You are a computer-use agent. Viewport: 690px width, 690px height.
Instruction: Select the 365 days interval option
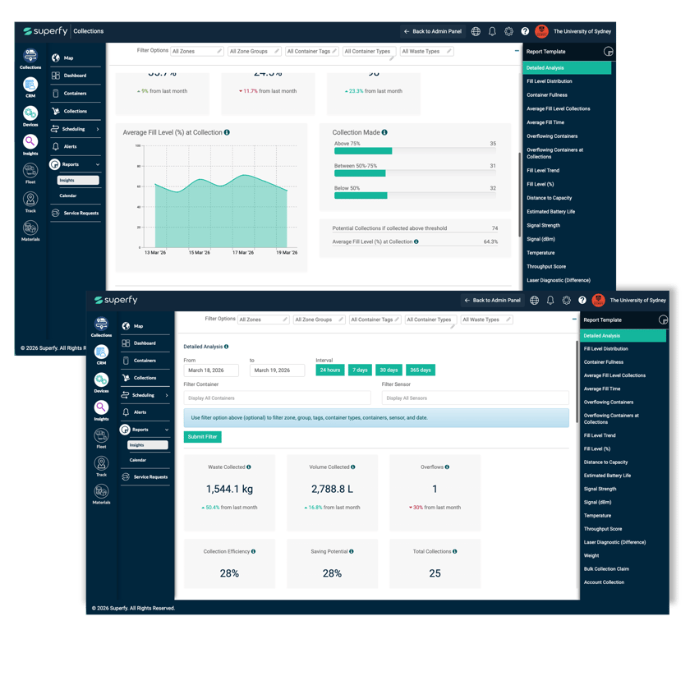[419, 370]
